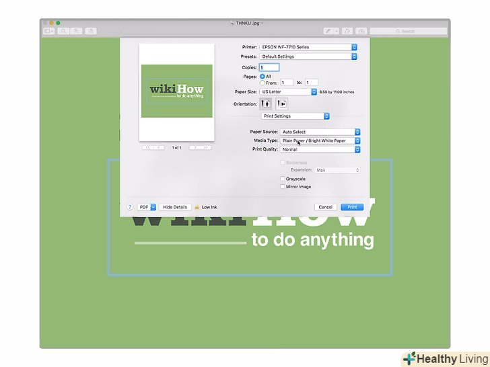
Task: Tick the Grayscale checkbox
Action: 283,179
